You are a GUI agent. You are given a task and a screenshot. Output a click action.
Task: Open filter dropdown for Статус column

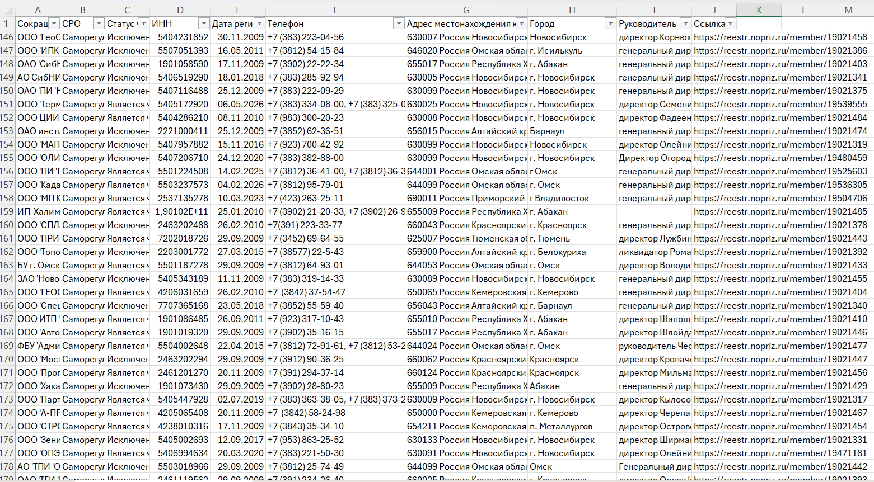click(143, 23)
